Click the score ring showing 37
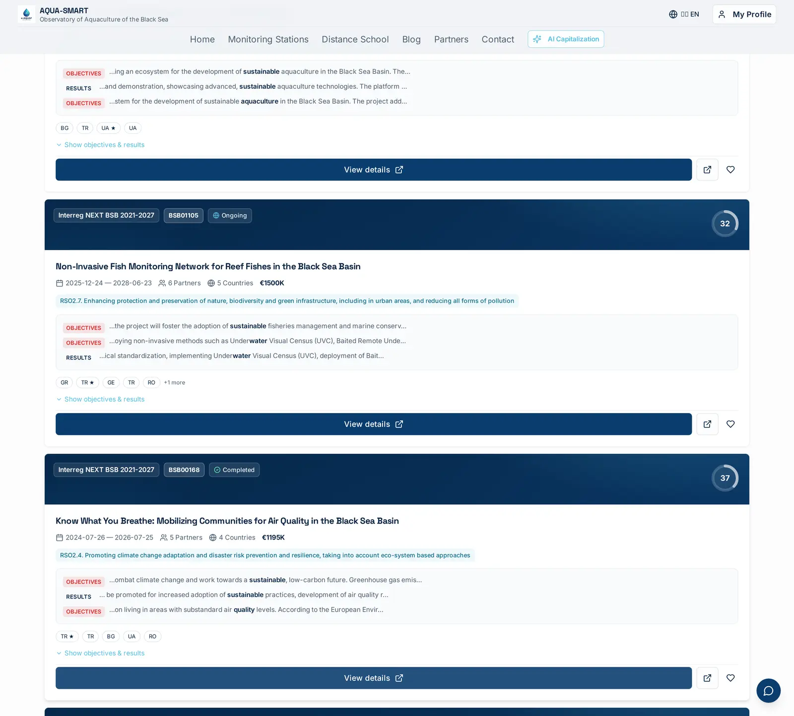This screenshot has width=794, height=716. tap(725, 478)
